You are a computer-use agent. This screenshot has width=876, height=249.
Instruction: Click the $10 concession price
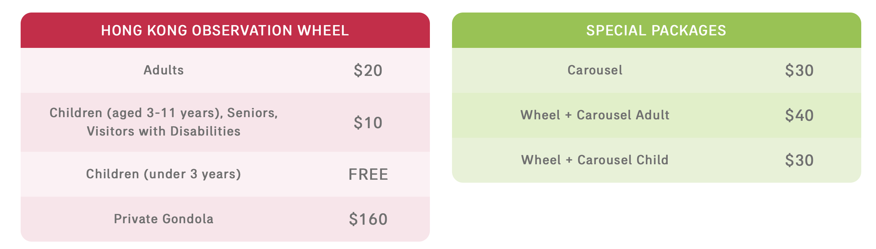(x=368, y=123)
